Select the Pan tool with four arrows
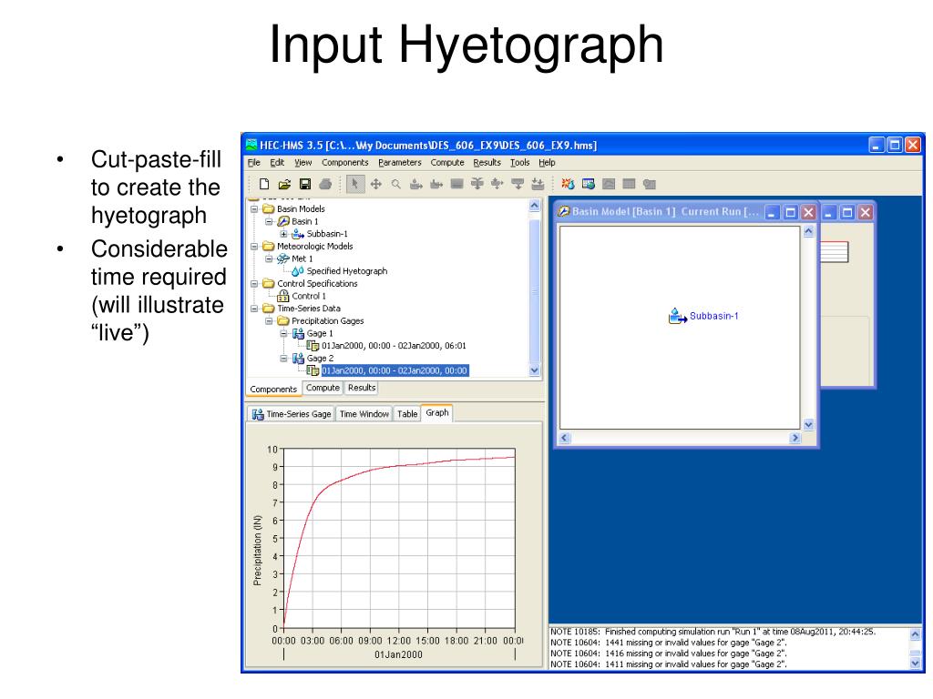933x699 pixels. point(376,184)
